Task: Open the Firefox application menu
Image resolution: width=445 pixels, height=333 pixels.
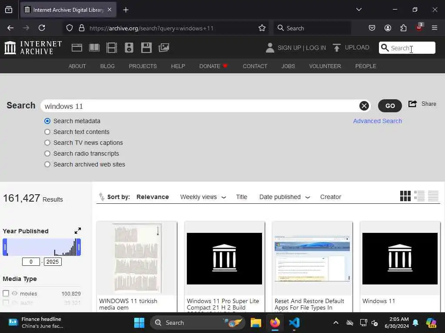Action: click(435, 28)
